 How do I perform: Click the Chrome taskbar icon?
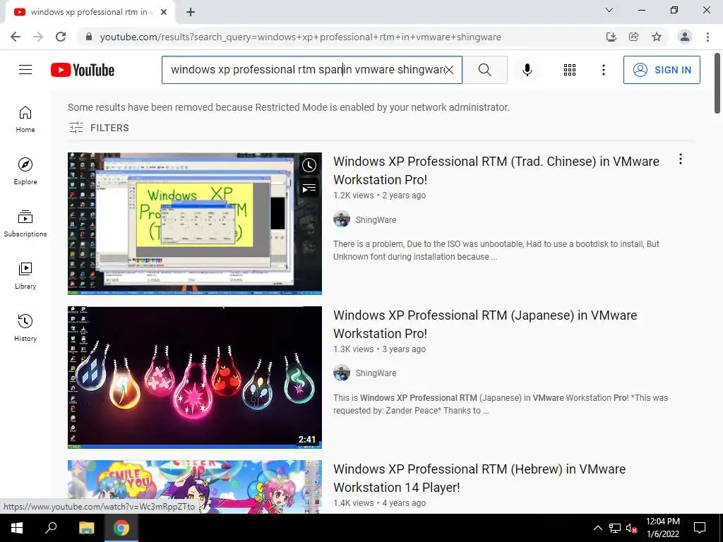click(x=121, y=528)
